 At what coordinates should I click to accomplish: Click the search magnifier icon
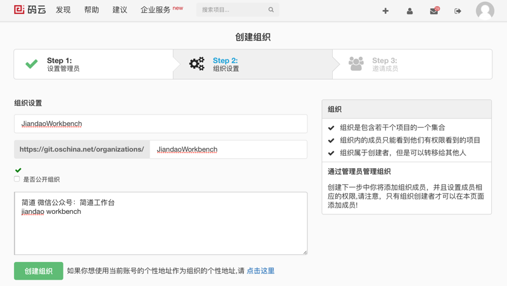coord(271,10)
